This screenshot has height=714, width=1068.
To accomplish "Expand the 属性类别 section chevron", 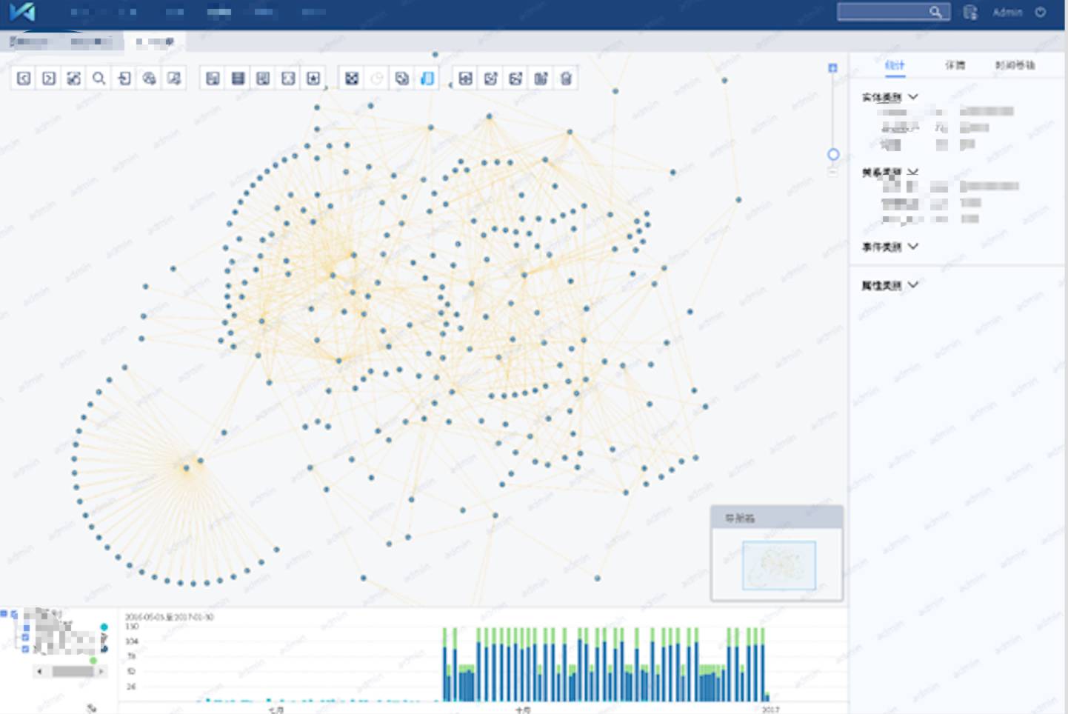I will (913, 284).
